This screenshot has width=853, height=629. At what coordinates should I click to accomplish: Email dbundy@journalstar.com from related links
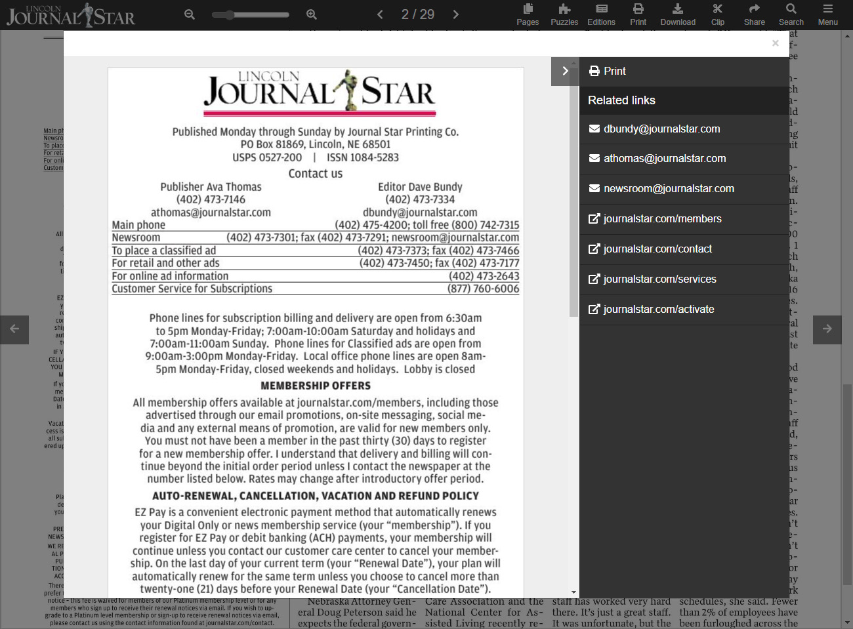click(x=661, y=129)
